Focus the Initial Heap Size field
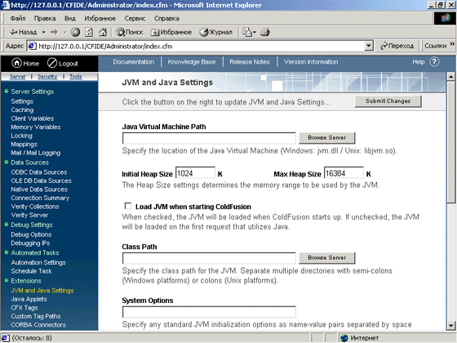 195,173
